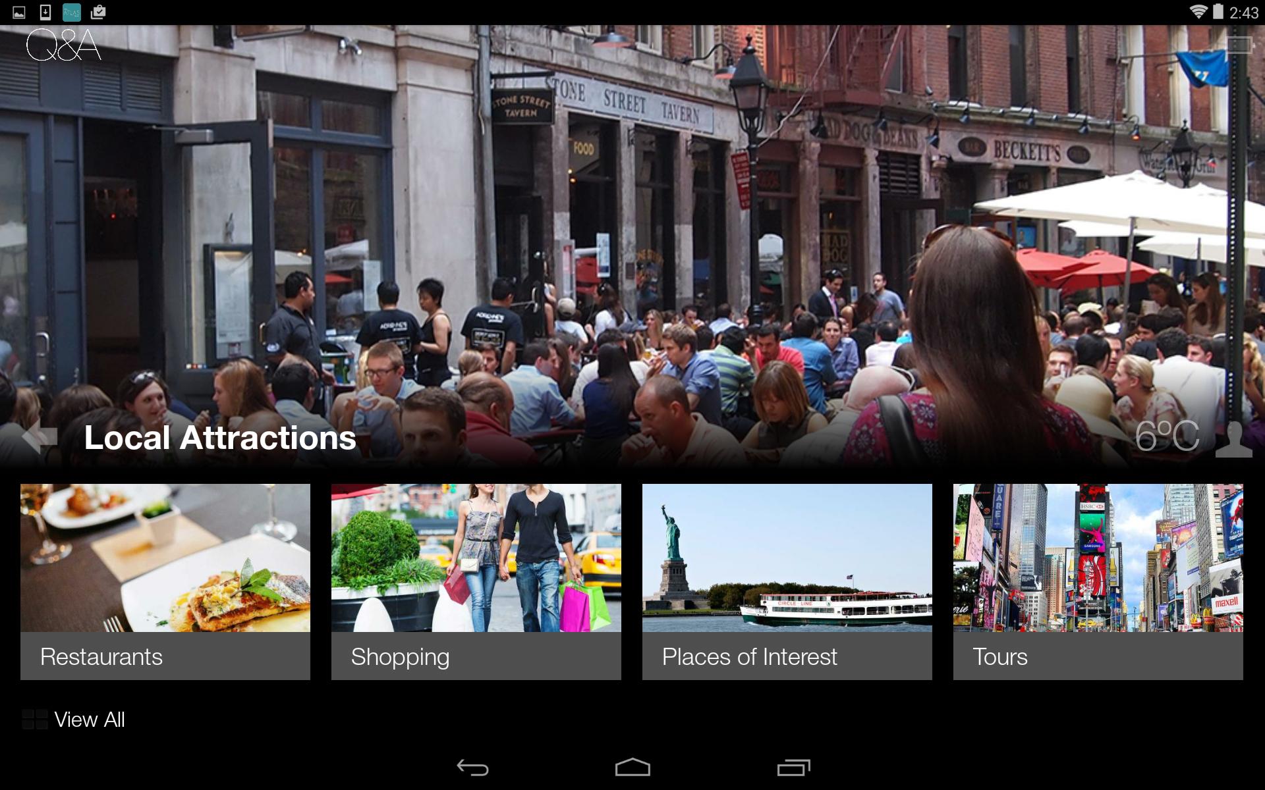Open the image notification icon in status bar
Image resolution: width=1265 pixels, height=790 pixels.
tap(19, 12)
